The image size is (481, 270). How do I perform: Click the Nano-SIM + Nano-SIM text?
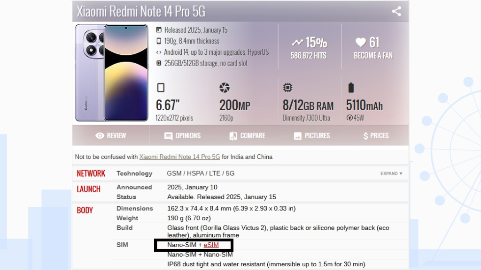pos(200,255)
